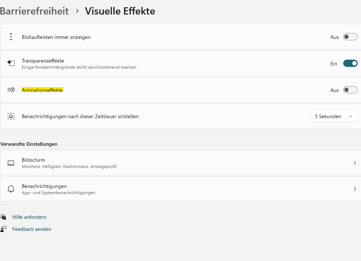Click the Transparenzeffekte sparkle icon
The height and width of the screenshot is (261, 361).
(x=11, y=63)
